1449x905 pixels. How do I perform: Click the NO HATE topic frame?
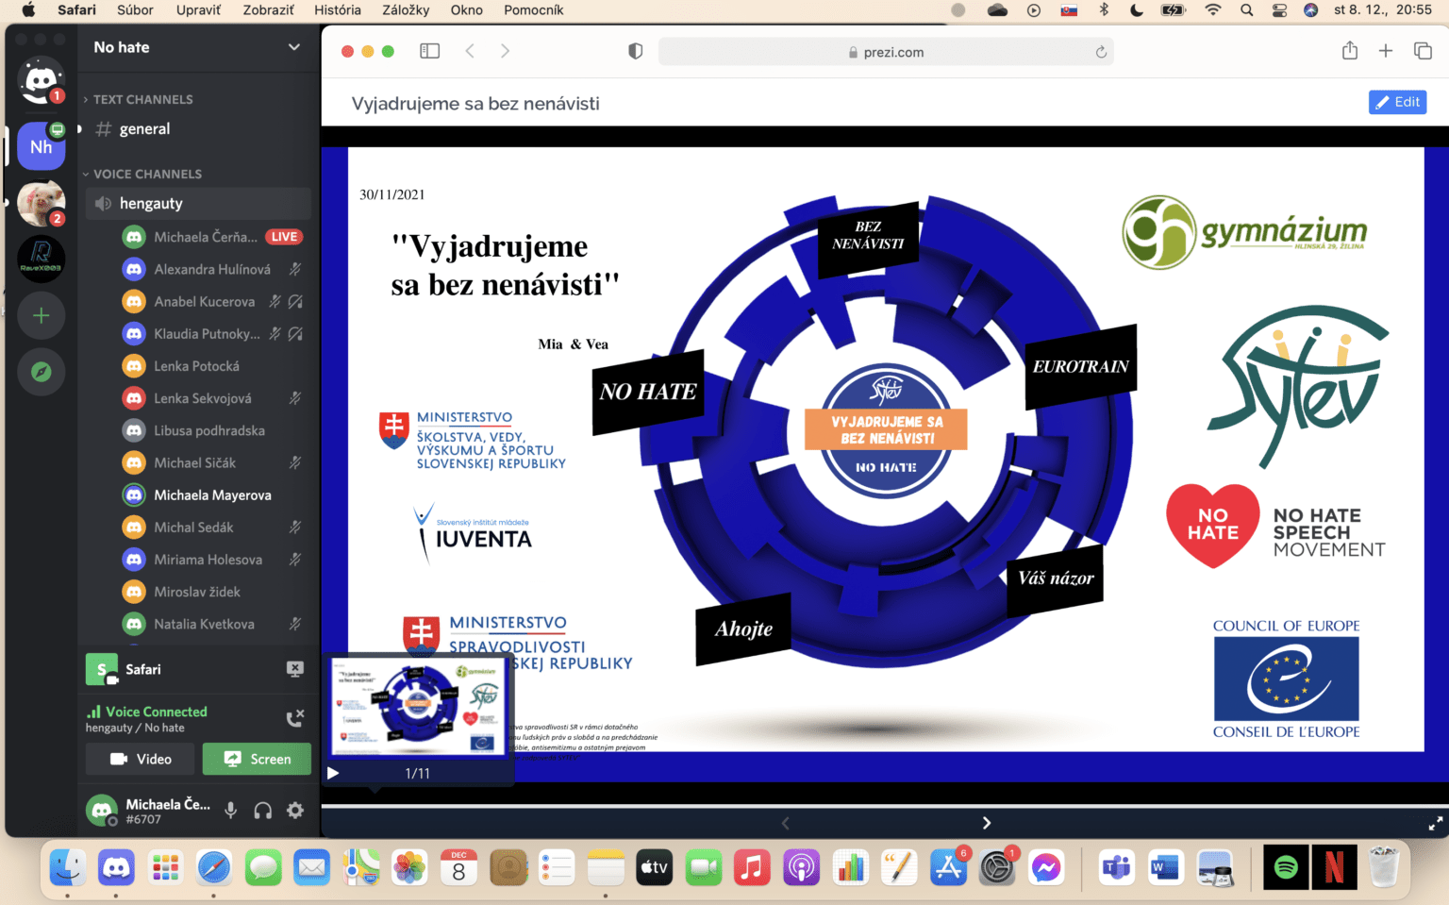(x=648, y=392)
